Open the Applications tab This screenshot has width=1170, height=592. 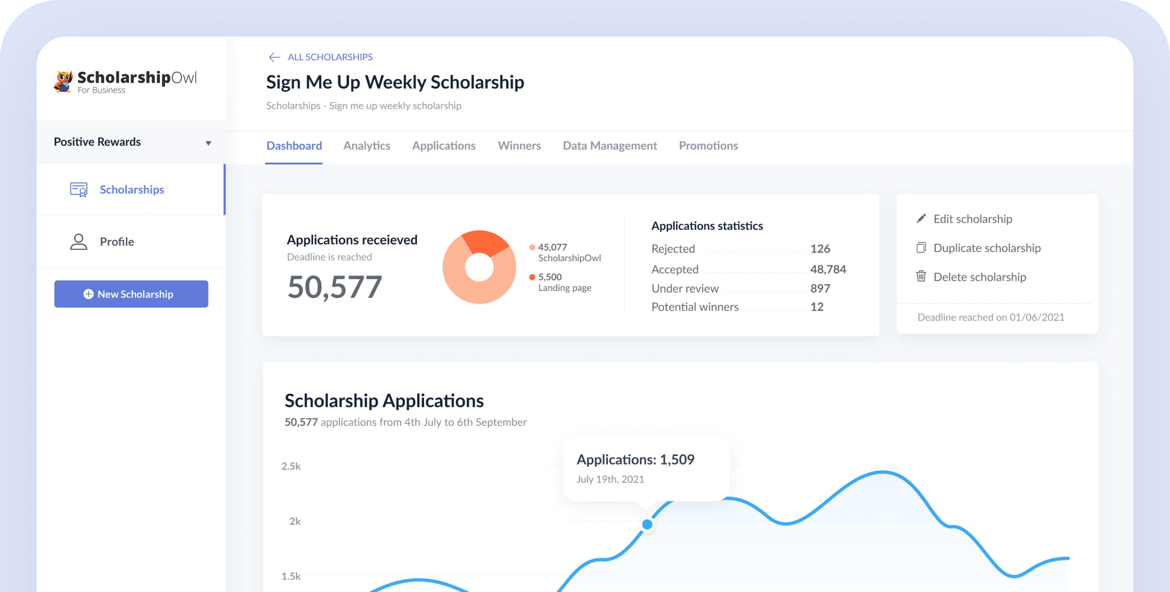(444, 145)
